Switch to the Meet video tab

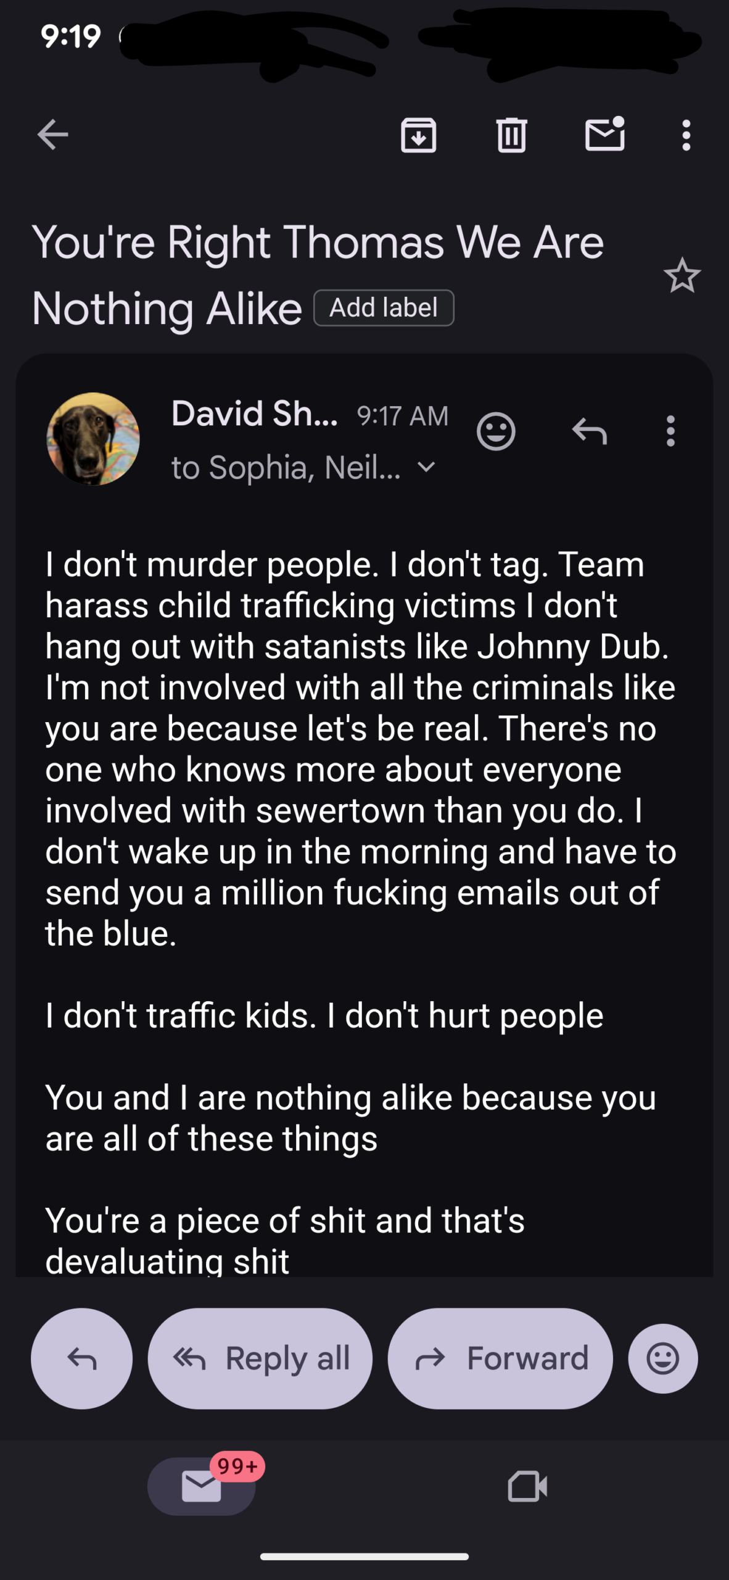(x=527, y=1486)
